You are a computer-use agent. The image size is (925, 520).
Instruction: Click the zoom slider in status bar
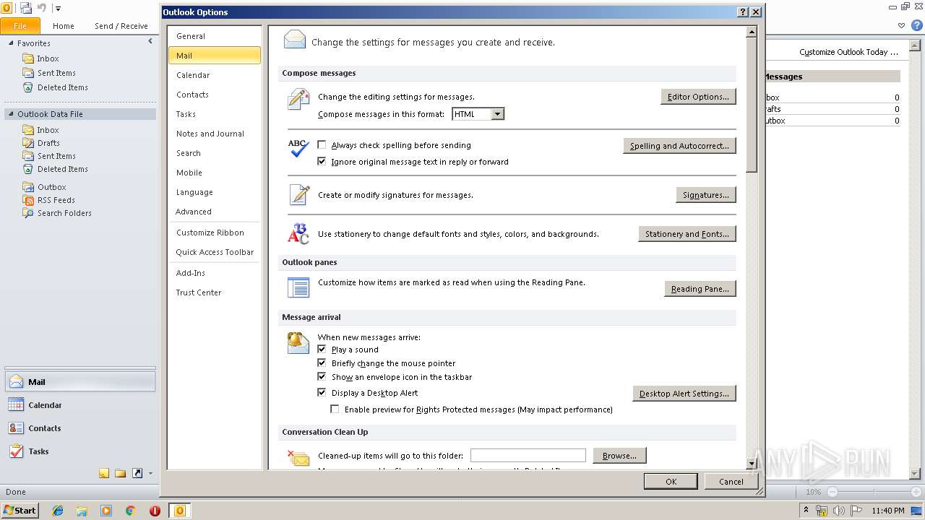pyautogui.click(x=874, y=492)
